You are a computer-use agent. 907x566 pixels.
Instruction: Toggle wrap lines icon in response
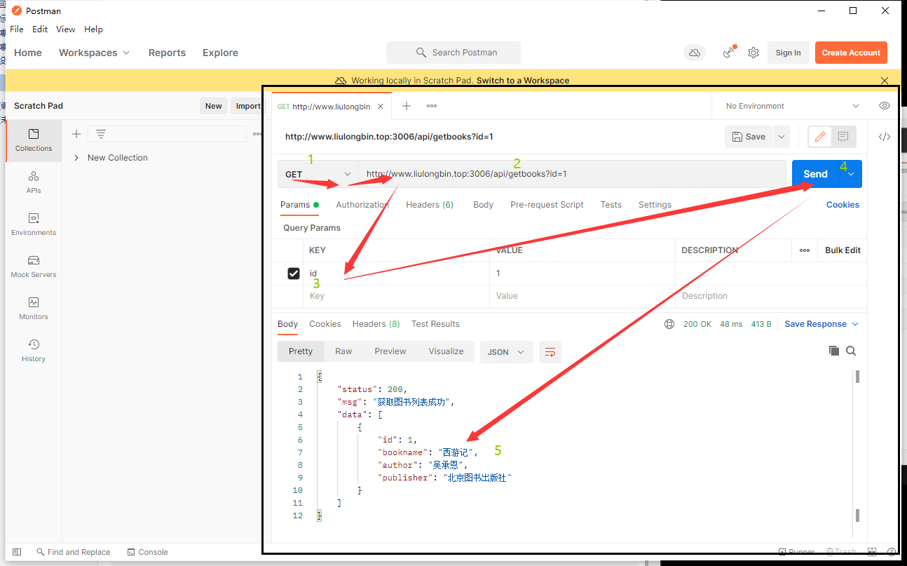[550, 352]
